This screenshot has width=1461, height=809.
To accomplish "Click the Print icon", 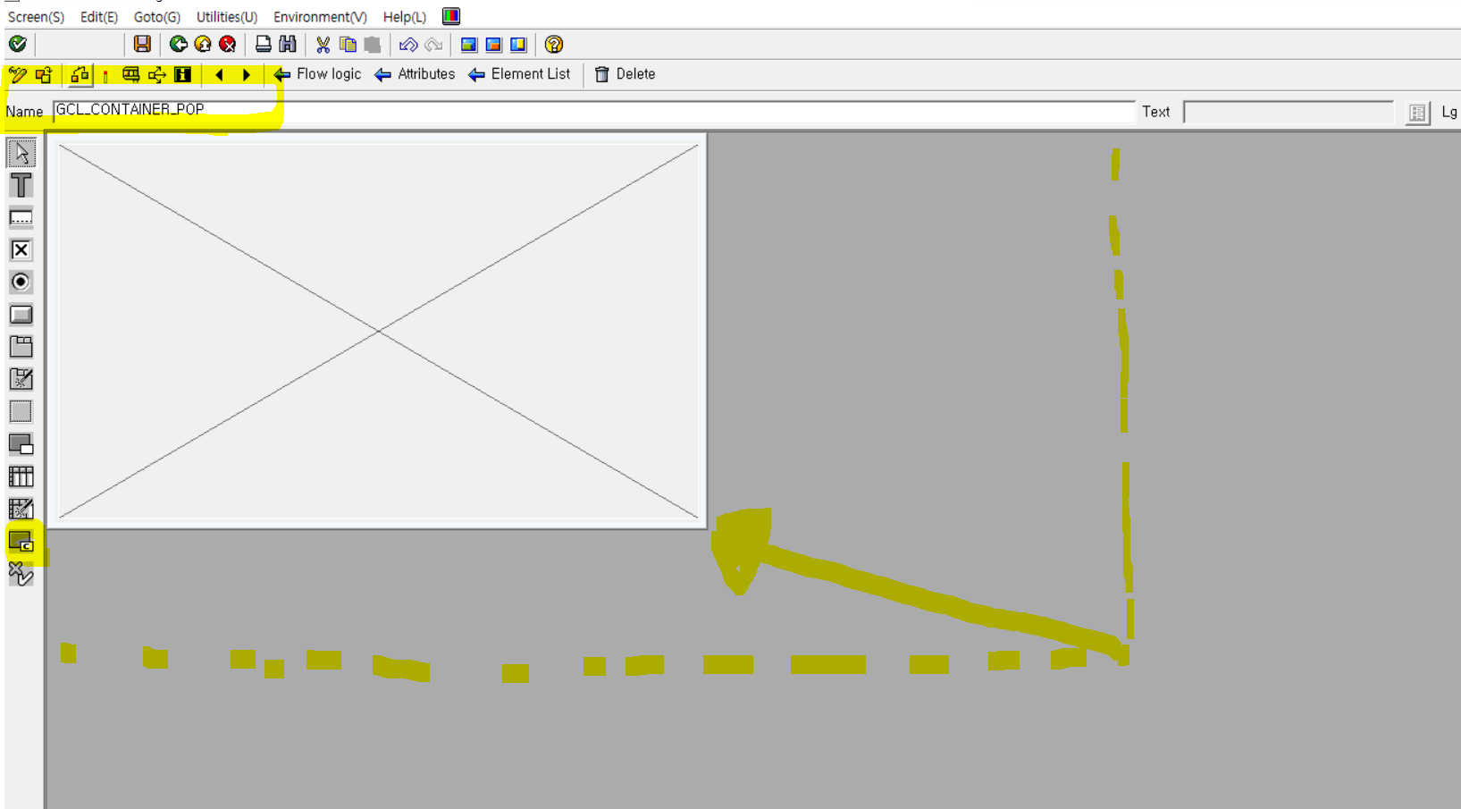I will 263,44.
